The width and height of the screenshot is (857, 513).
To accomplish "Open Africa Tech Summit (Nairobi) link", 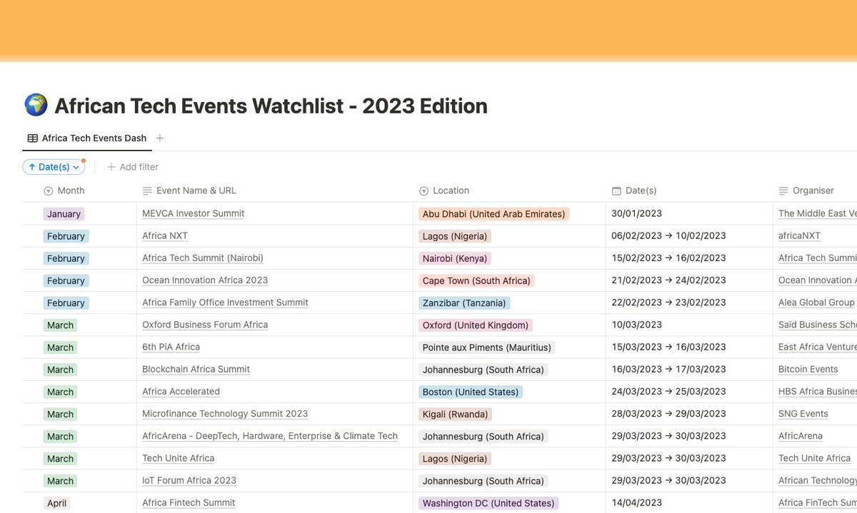I will (203, 258).
